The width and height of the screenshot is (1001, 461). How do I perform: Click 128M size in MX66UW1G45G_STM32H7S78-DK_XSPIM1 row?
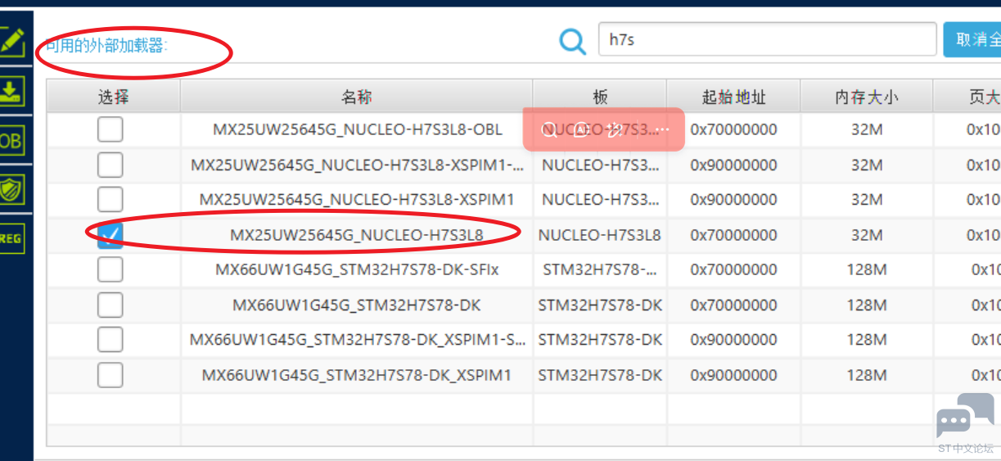[x=867, y=375]
